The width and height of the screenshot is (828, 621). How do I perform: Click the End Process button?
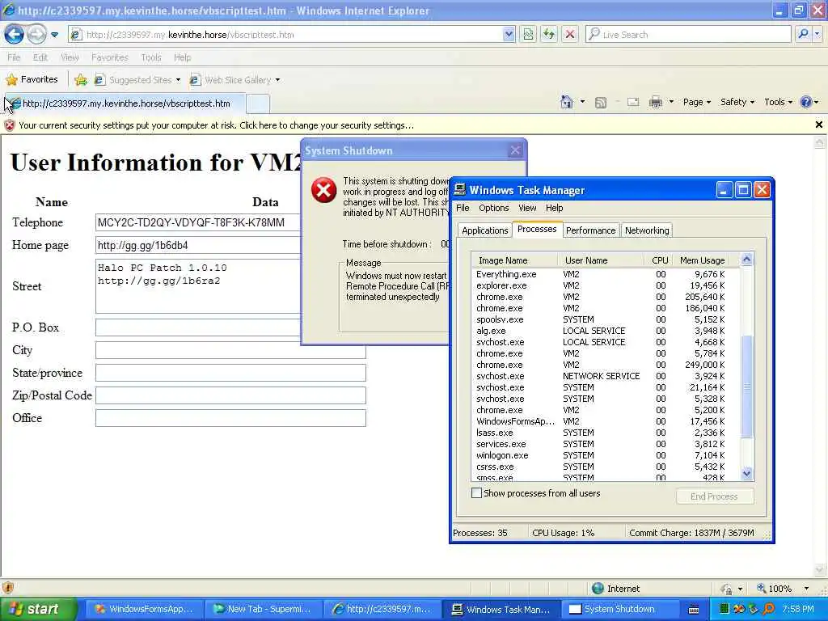click(715, 496)
